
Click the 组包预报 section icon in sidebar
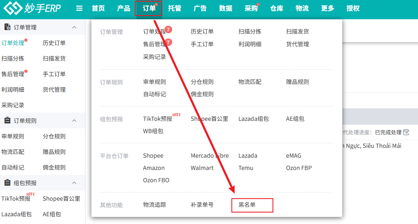[x=7, y=183]
